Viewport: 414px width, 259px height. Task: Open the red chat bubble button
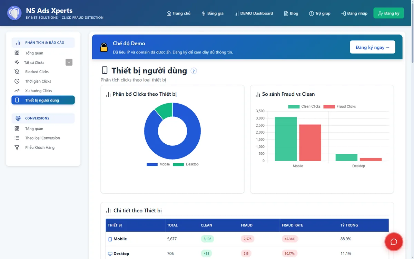394,242
